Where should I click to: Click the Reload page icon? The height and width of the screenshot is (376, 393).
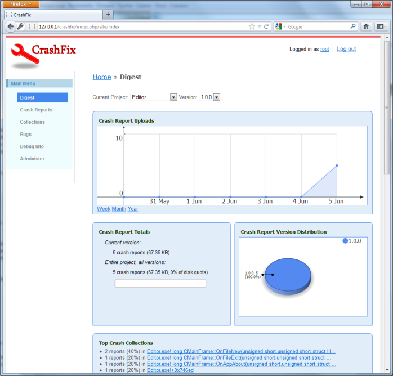(x=266, y=26)
